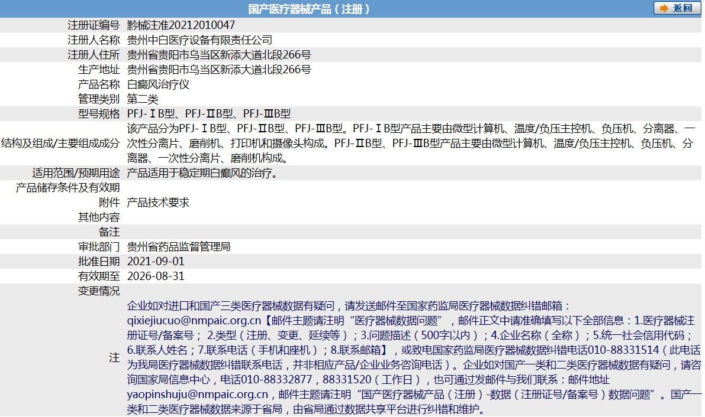Click the 产品名称 label
The height and width of the screenshot is (417, 705).
(99, 84)
